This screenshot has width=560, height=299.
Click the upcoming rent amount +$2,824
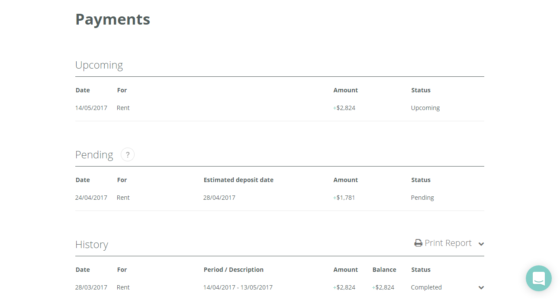pos(344,108)
